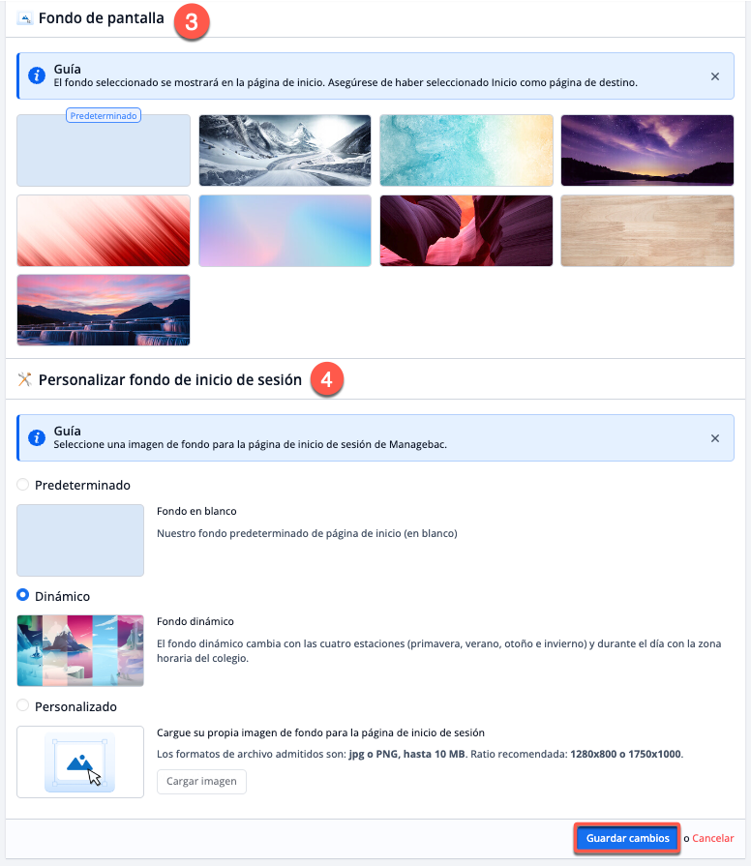Image resolution: width=751 pixels, height=866 pixels.
Task: Pick the turquoise watercolor wallpaper
Action: click(466, 150)
